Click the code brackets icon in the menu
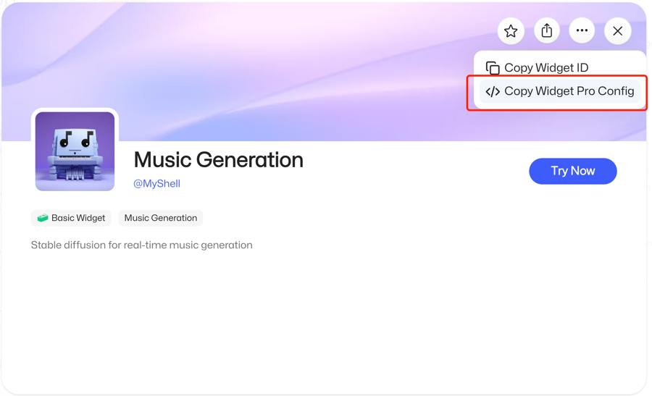 pyautogui.click(x=493, y=92)
